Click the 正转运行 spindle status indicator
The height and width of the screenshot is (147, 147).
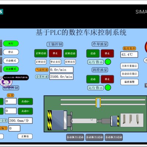(x=41, y=62)
